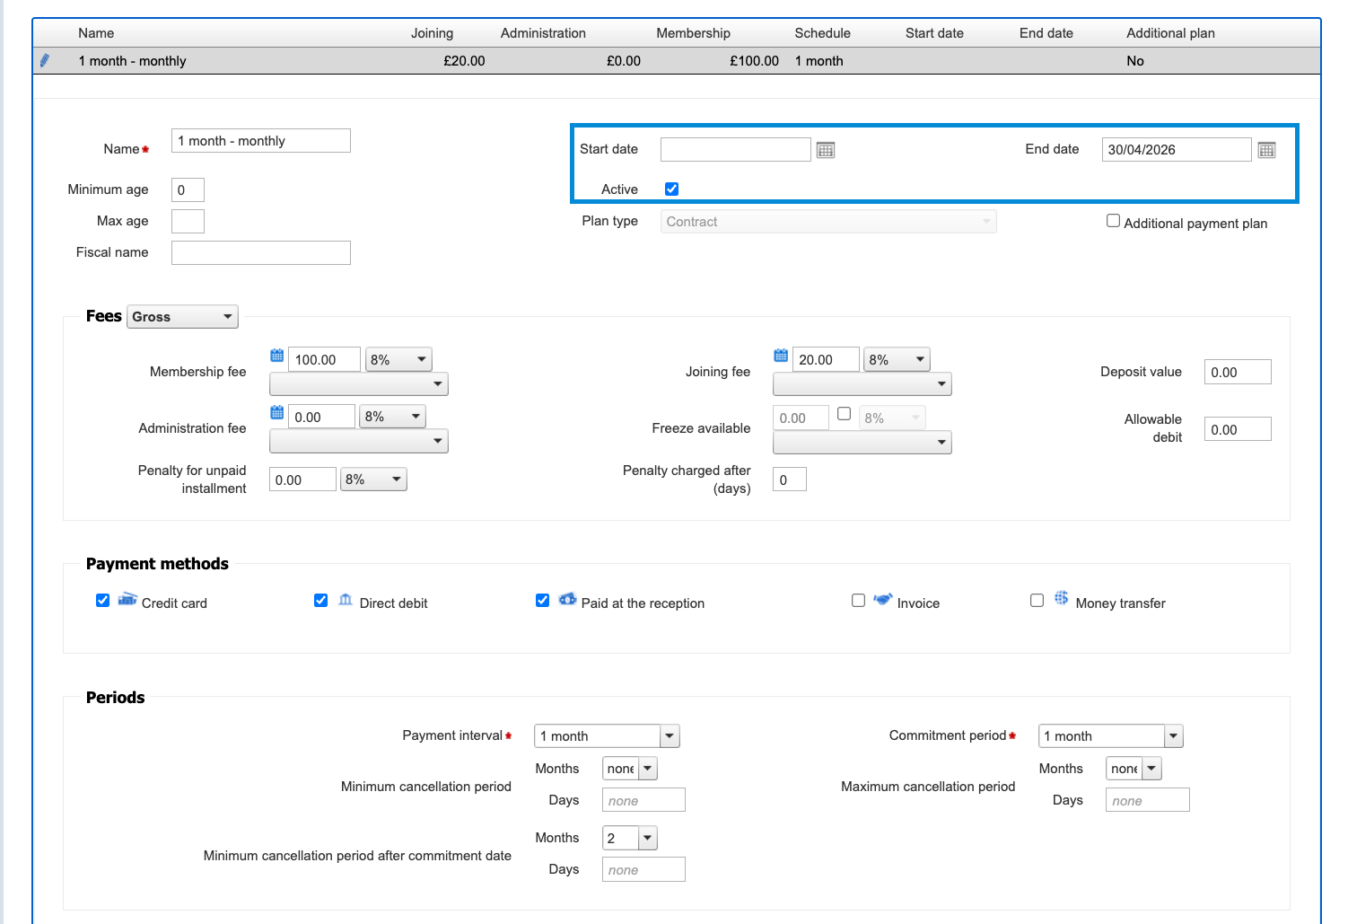
Task: Click calendar icon next to Administration fee
Action: point(277,413)
